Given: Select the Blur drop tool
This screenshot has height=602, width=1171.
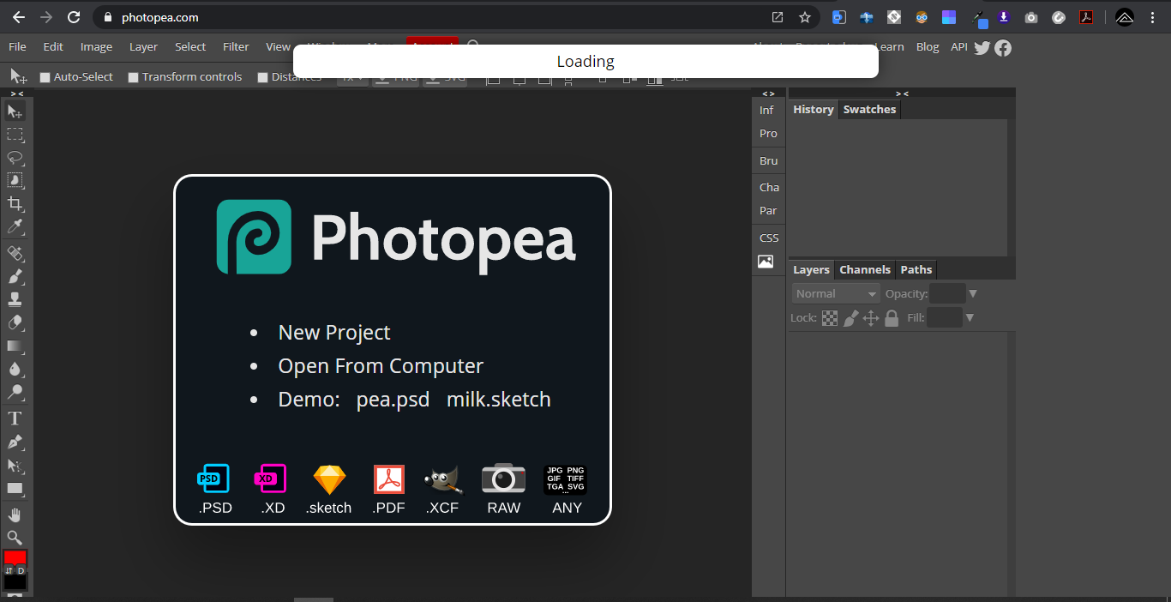Looking at the screenshot, I should (15, 370).
